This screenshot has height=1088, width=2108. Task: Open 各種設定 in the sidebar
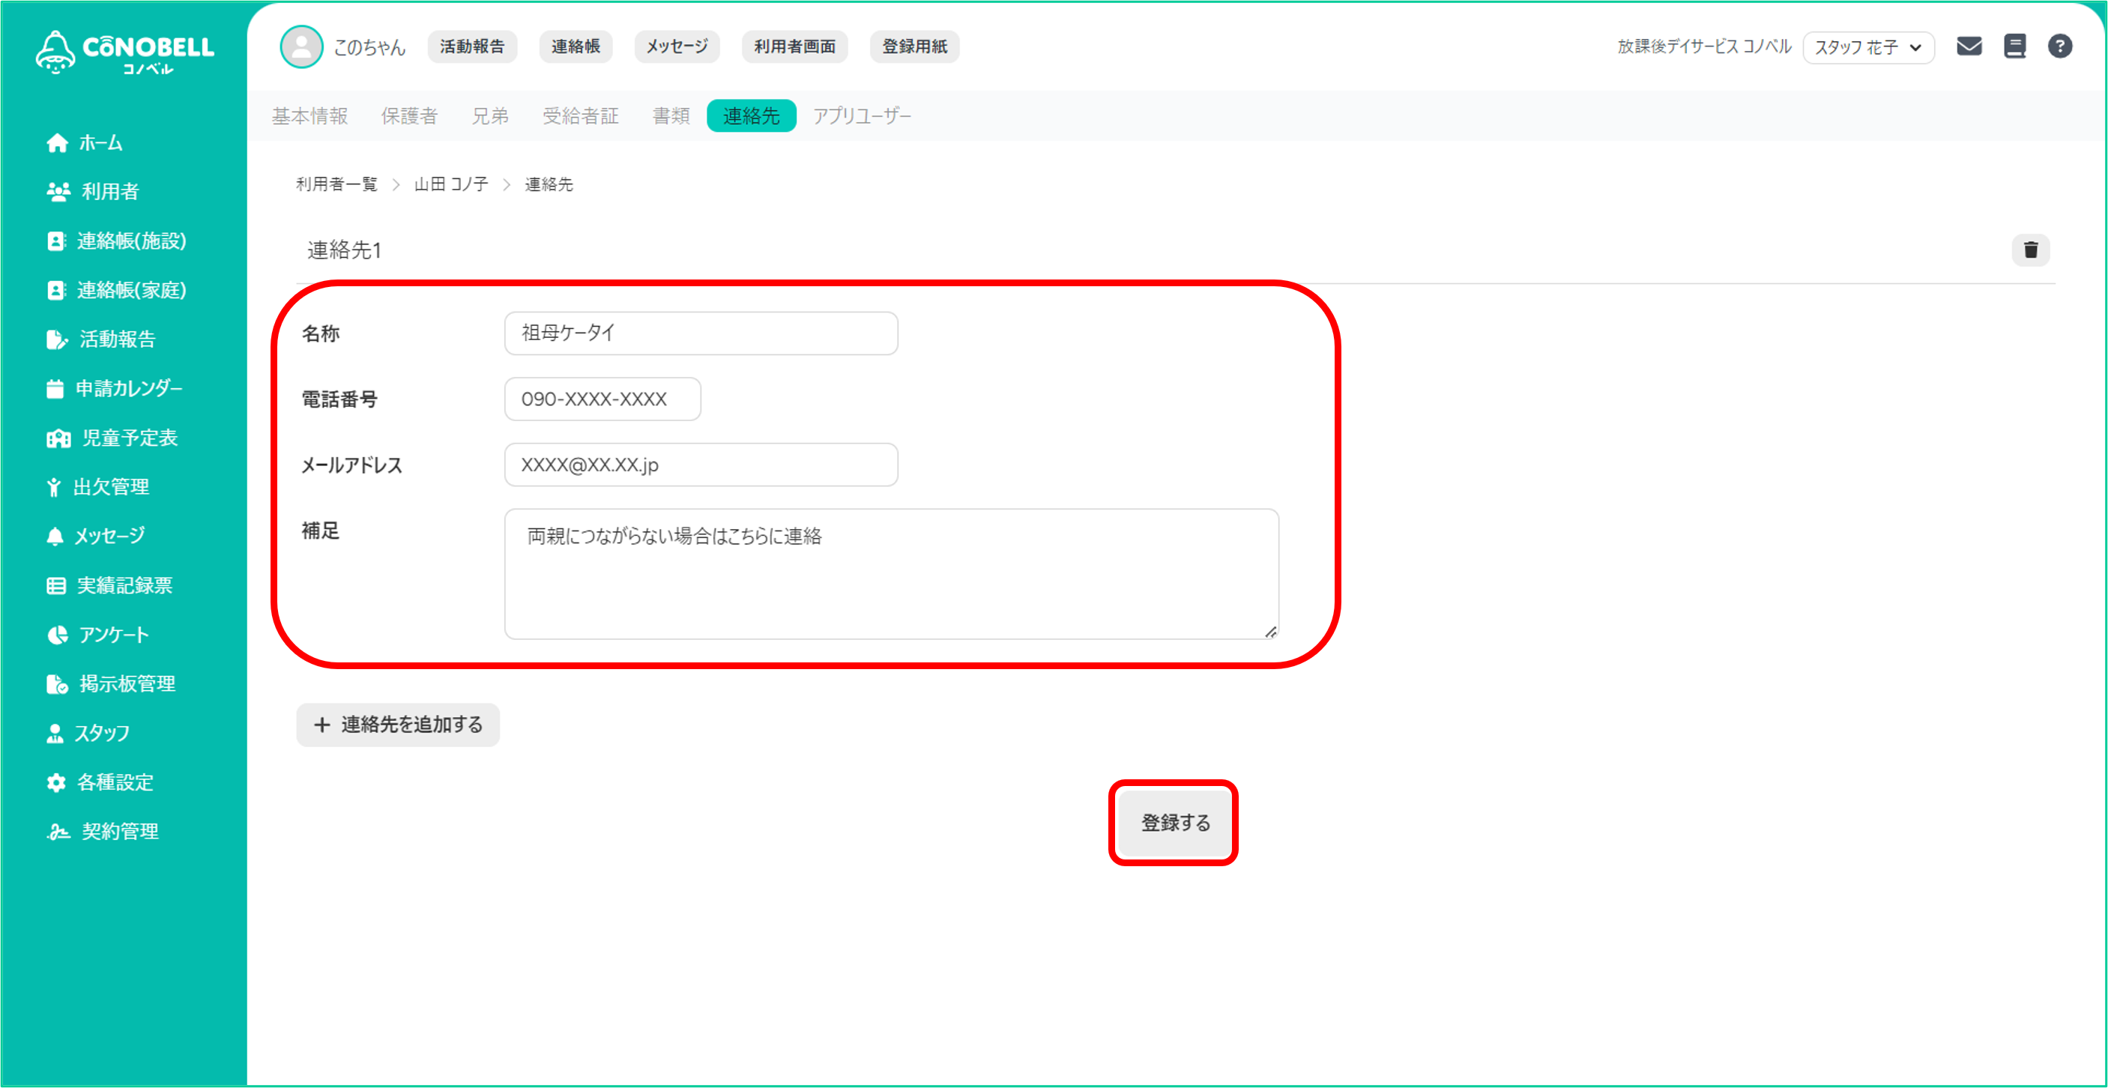[100, 782]
